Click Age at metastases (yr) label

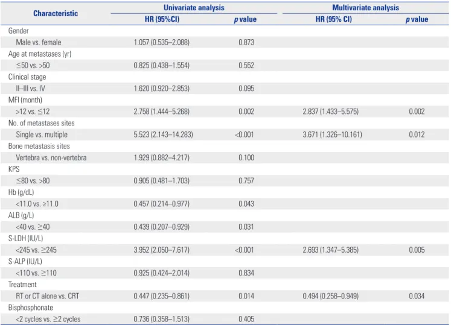pos(40,54)
